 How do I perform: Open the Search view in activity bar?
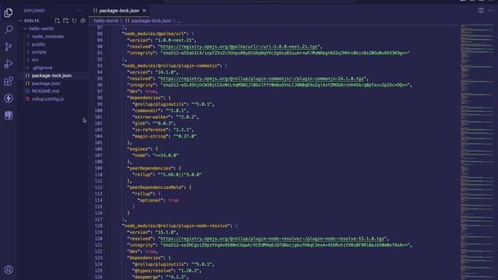pyautogui.click(x=9, y=30)
